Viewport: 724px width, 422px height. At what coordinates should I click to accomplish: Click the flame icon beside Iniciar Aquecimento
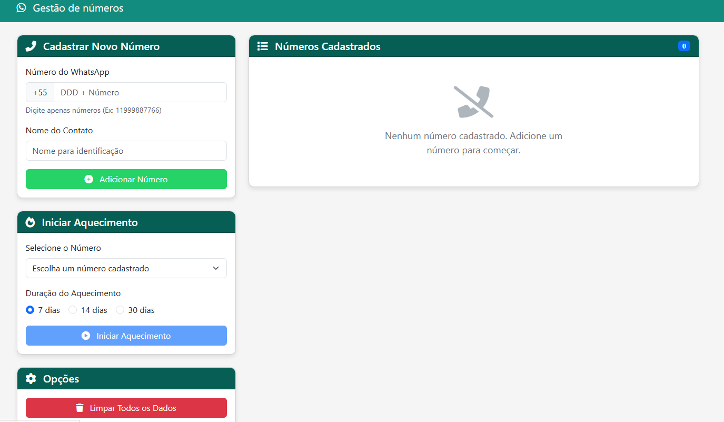coord(31,222)
